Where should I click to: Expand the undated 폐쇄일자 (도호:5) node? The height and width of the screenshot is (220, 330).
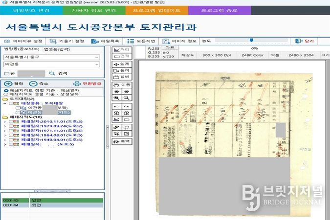click(5, 144)
